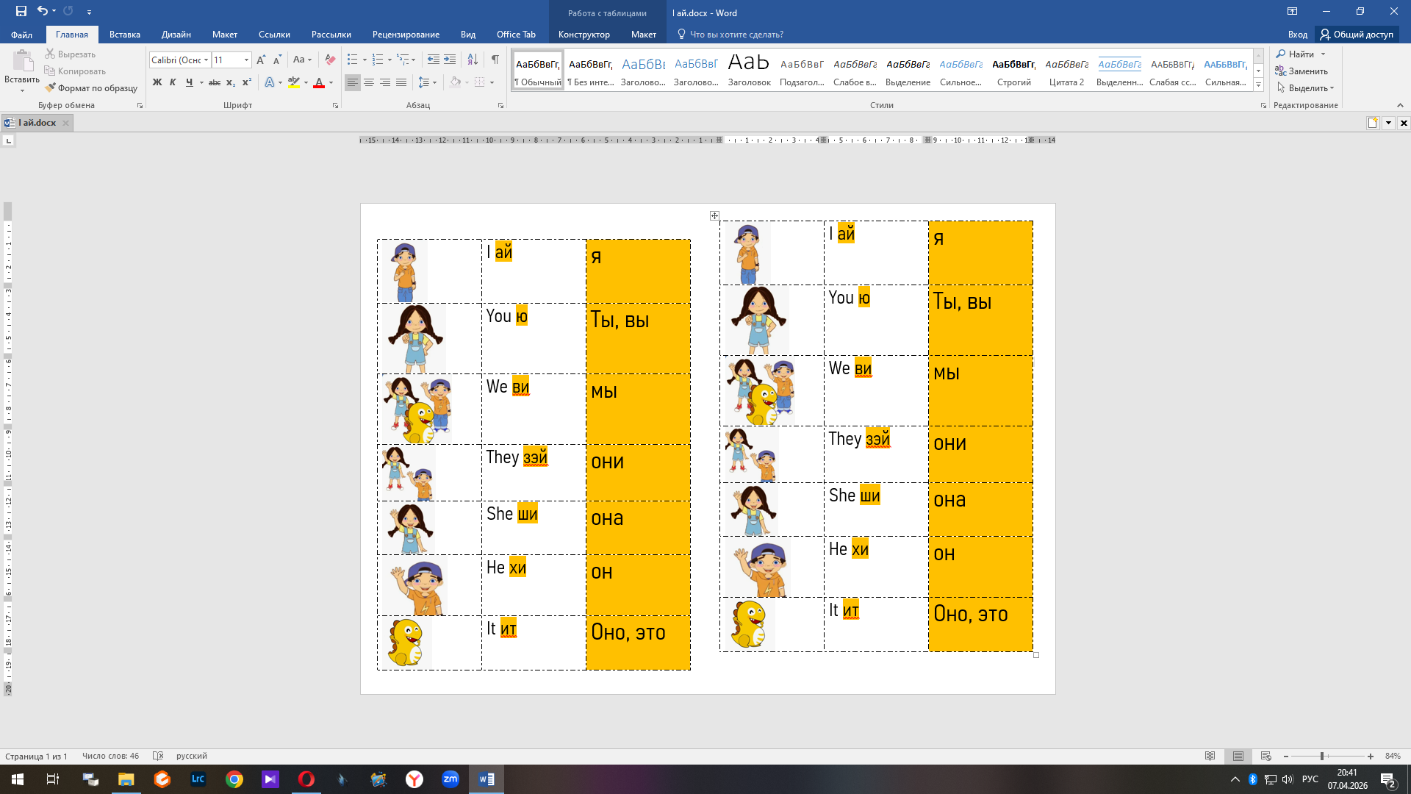Show paragraph marks with the pilcrow icon
The image size is (1411, 794).
(495, 60)
